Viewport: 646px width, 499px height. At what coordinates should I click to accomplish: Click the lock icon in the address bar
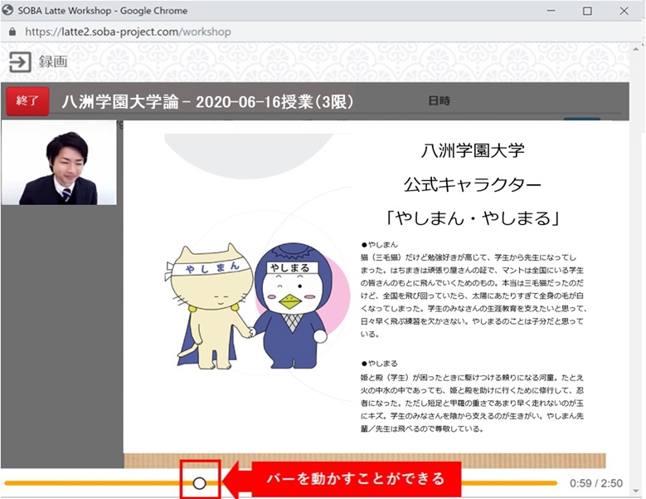(12, 32)
